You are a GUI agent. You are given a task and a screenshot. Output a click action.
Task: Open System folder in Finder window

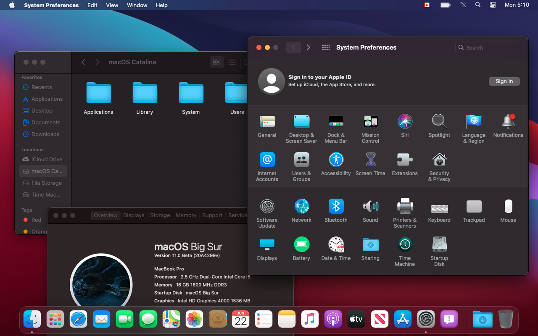click(191, 98)
